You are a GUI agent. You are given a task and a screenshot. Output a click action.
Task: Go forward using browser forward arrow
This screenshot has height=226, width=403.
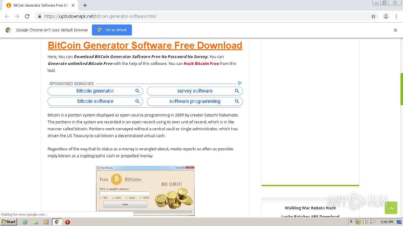point(17,16)
